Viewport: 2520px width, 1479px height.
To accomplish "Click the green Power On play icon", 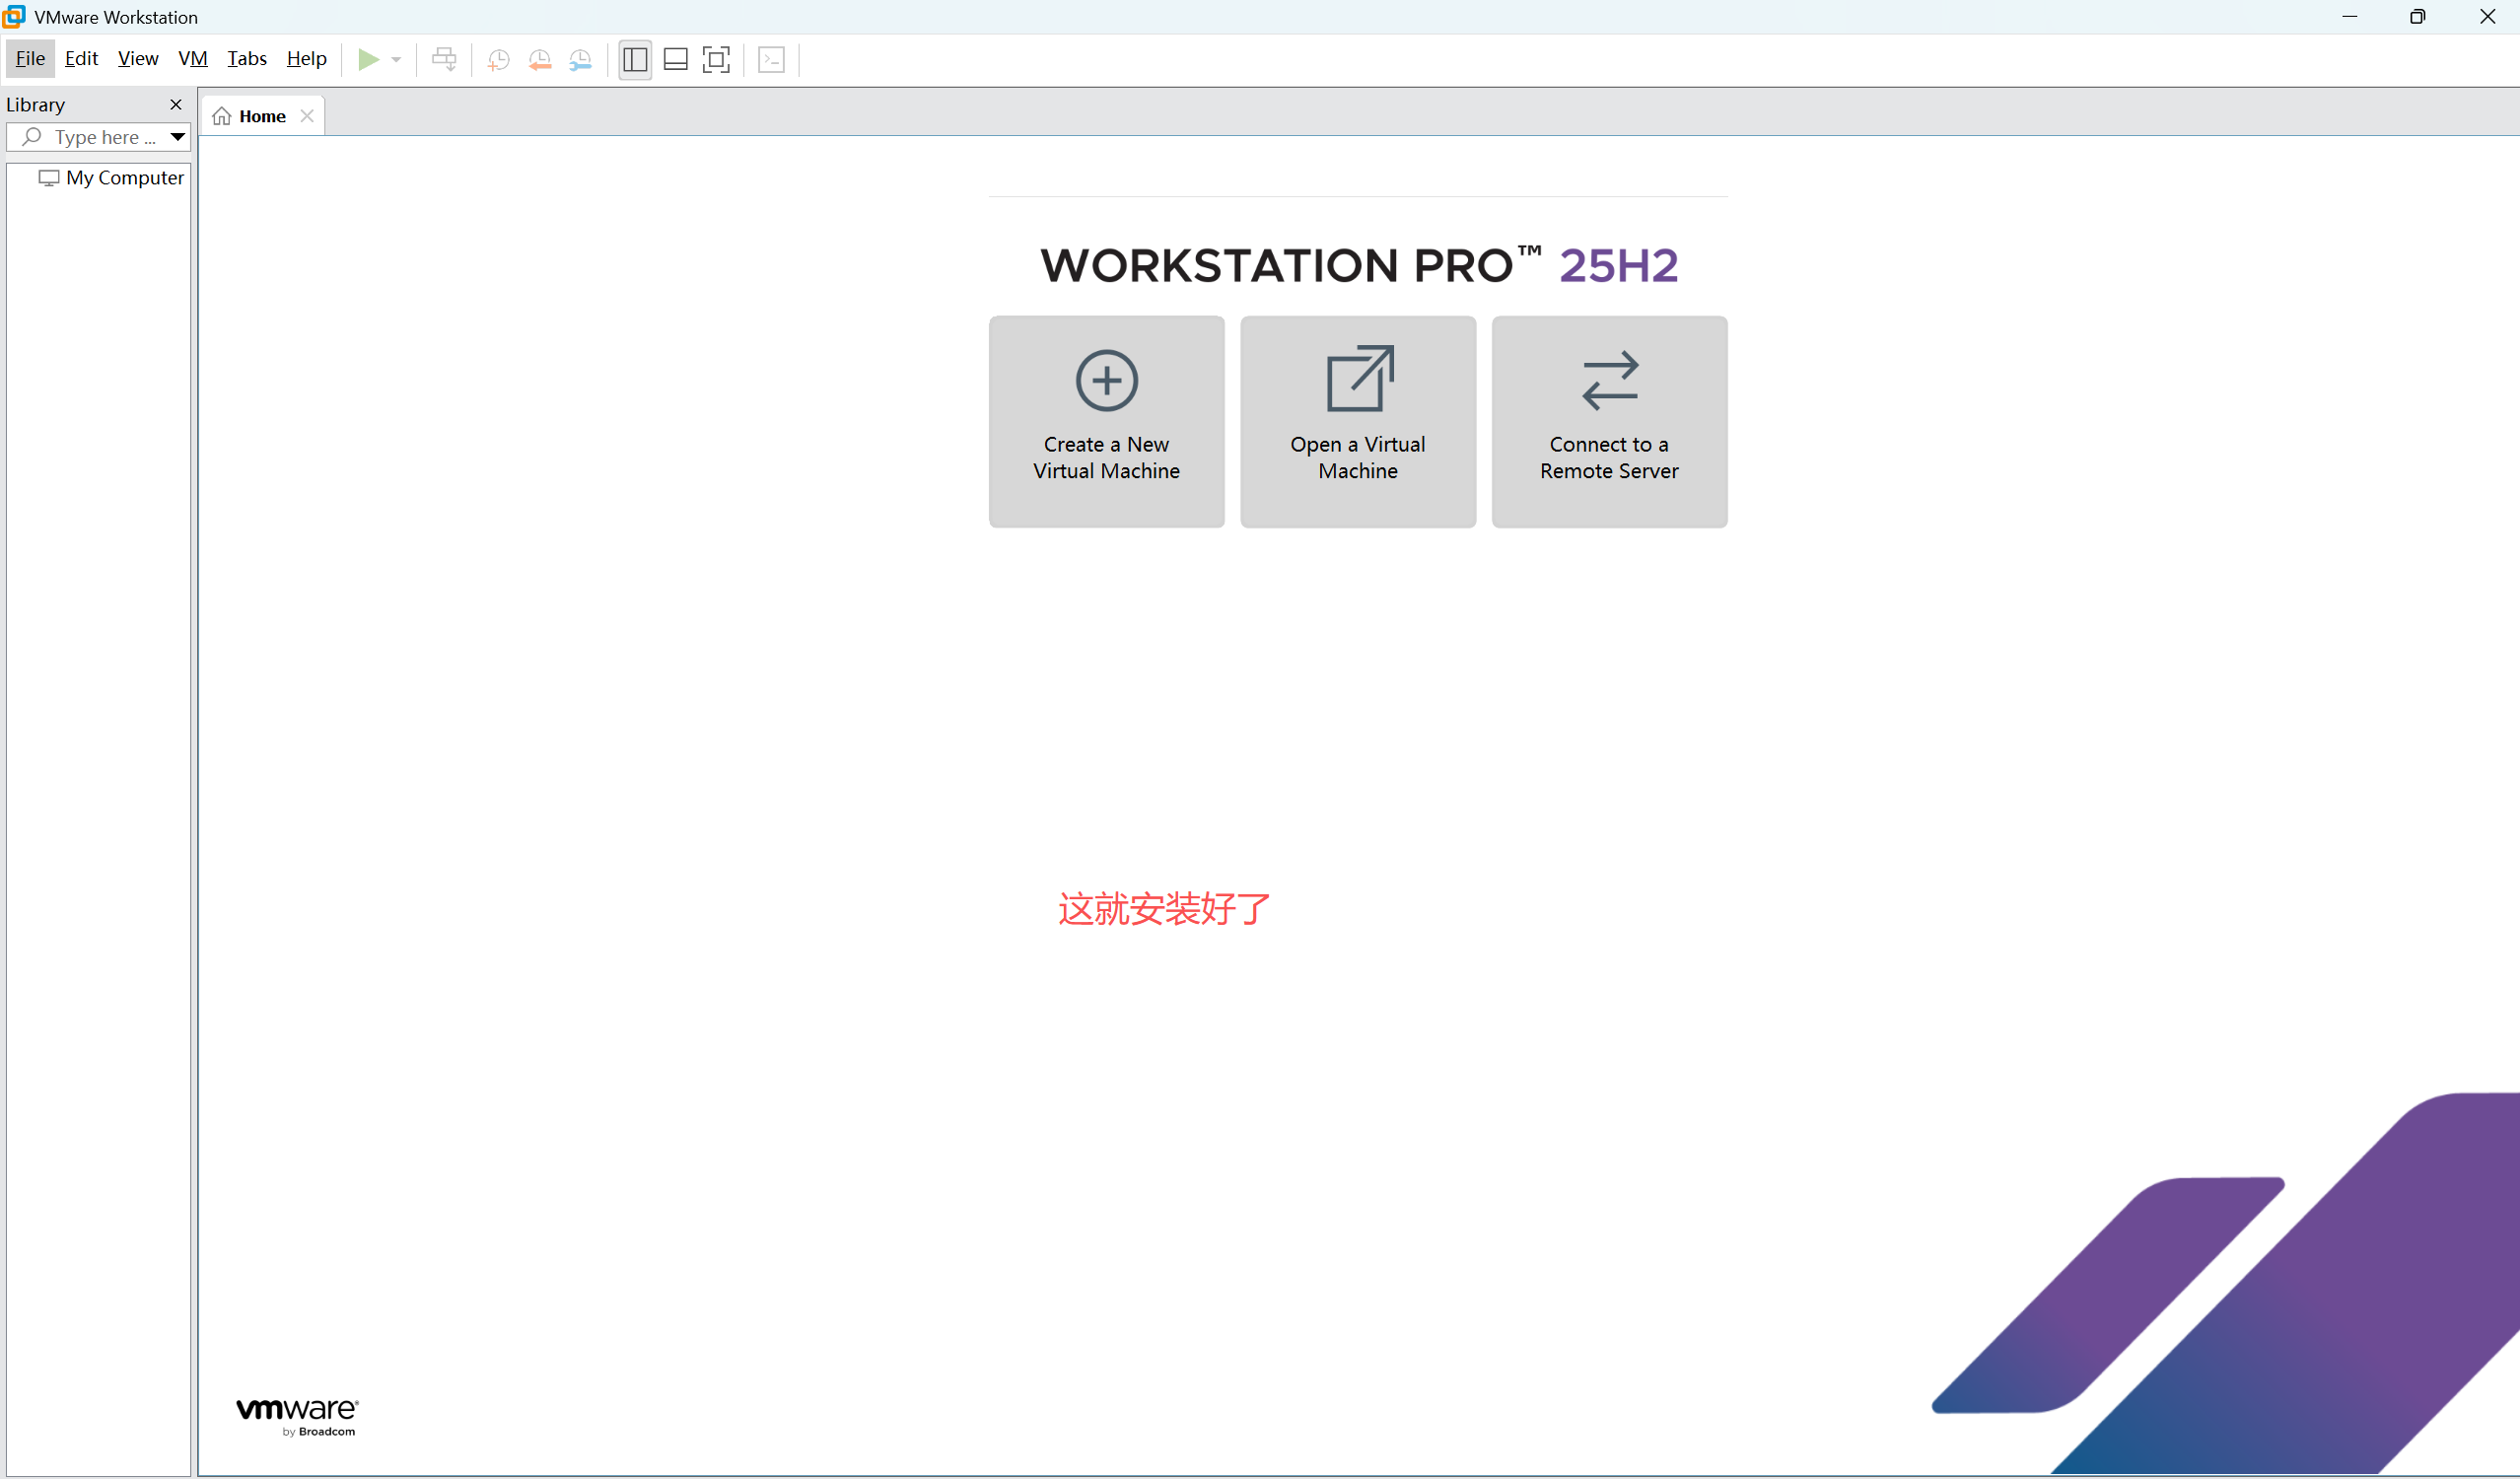I will point(367,59).
